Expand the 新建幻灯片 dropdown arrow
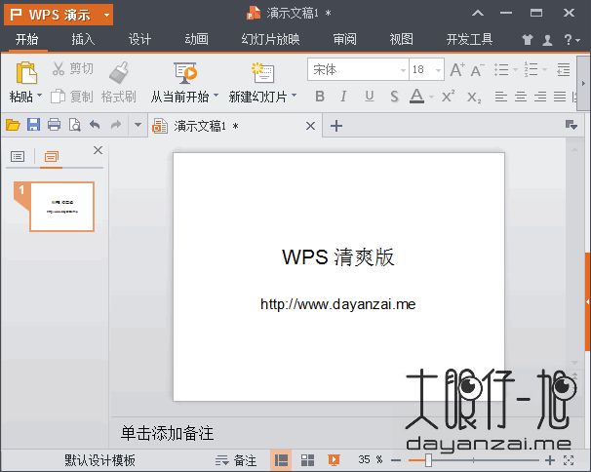591x472 pixels. 294,96
